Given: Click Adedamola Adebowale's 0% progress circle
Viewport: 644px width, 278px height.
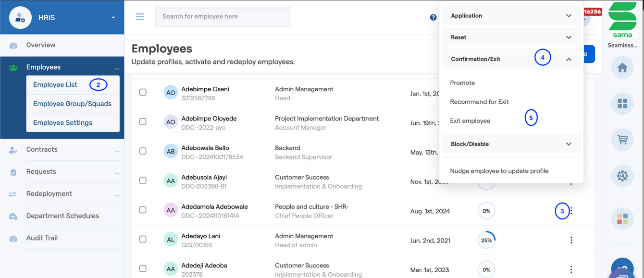Looking at the screenshot, I should coord(486,211).
